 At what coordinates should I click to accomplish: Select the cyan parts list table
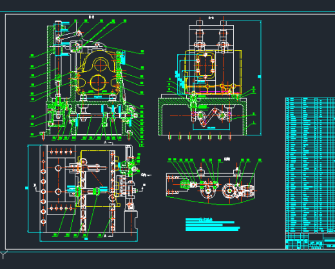pos(310,165)
